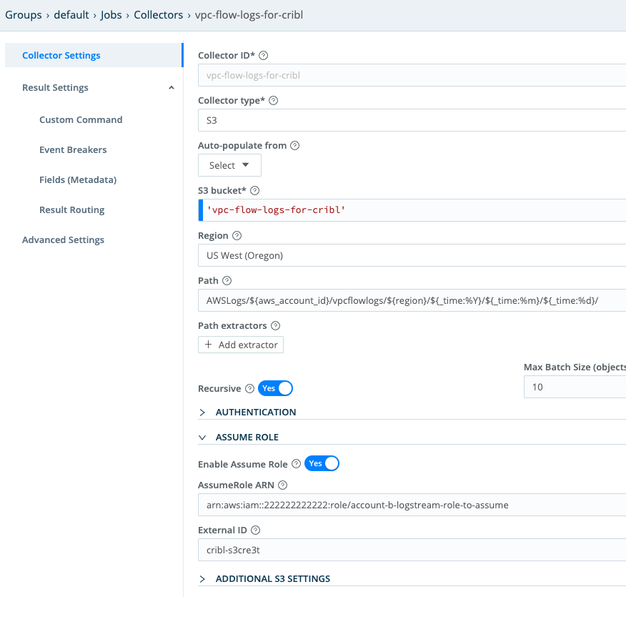Click the External ID help icon
626x632 pixels.
(x=254, y=530)
